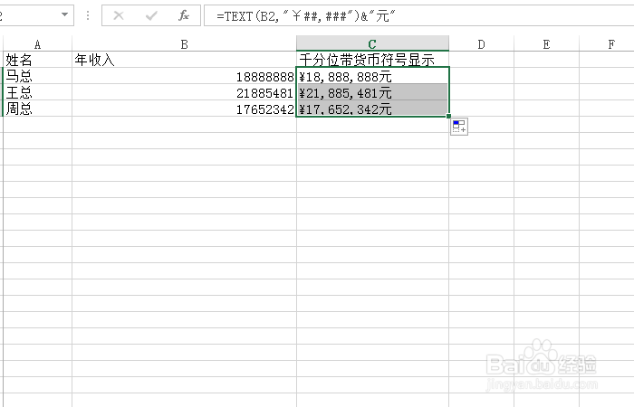This screenshot has width=634, height=407.
Task: Select the cell with value 17652342
Action: point(185,109)
